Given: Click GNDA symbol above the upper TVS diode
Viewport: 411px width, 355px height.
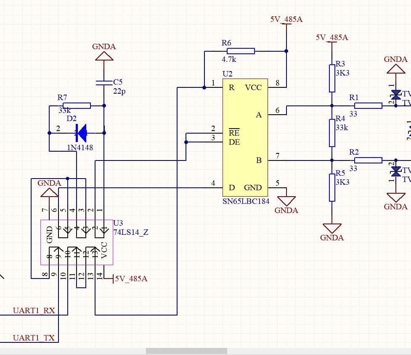Looking at the screenshot, I should [396, 69].
